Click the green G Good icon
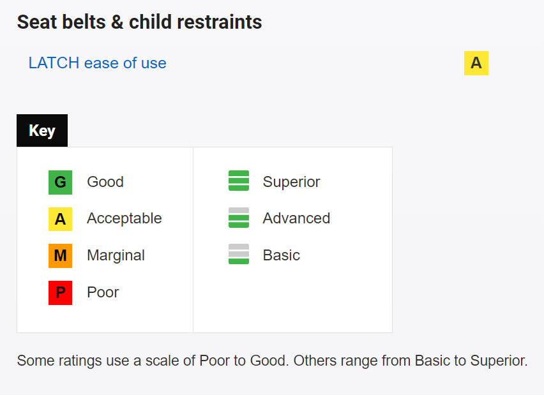Screen dimensions: 544x395 [x=60, y=183]
